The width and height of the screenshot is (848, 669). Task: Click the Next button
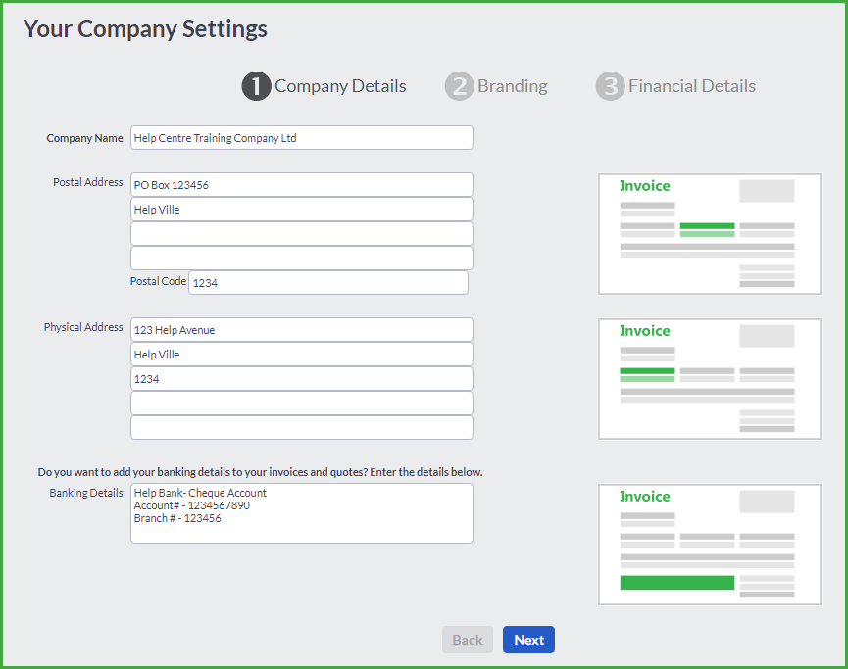pyautogui.click(x=528, y=640)
